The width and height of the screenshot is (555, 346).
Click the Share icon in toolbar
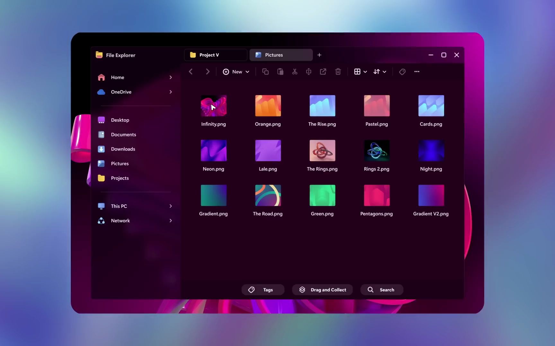pyautogui.click(x=323, y=72)
